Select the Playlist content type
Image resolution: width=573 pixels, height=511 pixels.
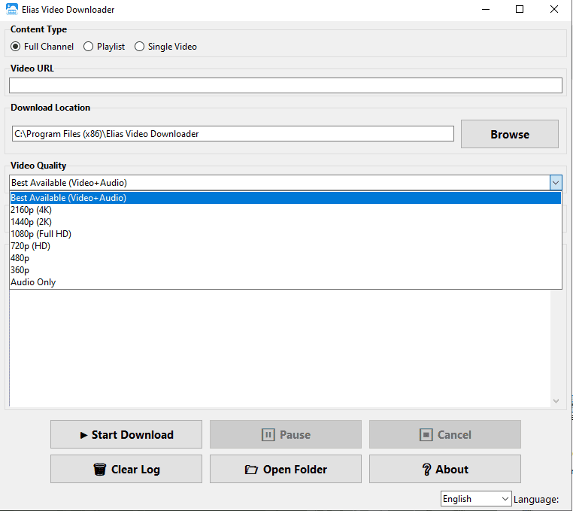pyautogui.click(x=89, y=47)
